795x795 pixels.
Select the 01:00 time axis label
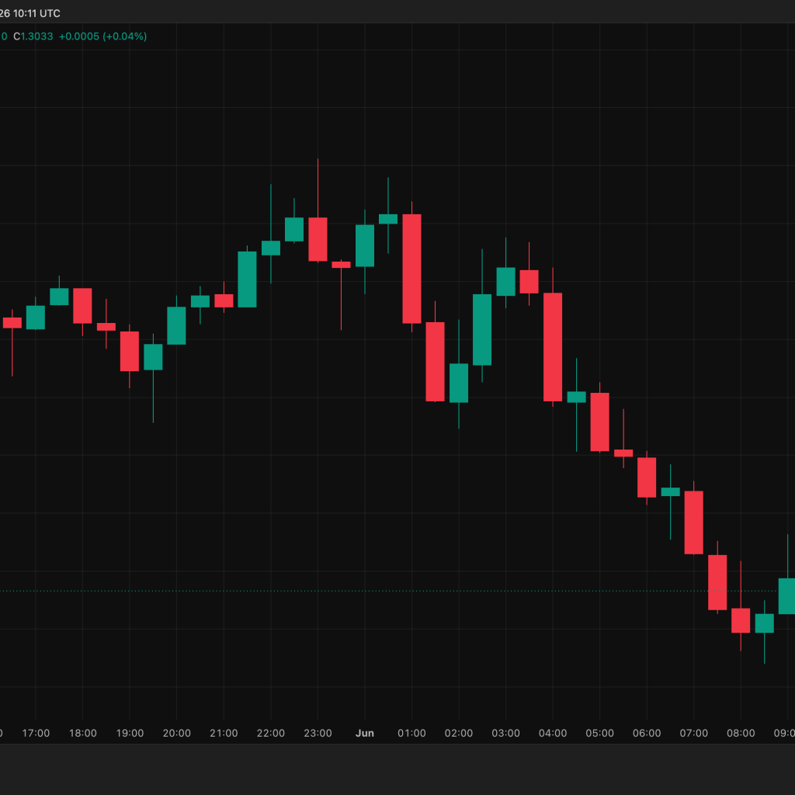[x=411, y=733]
